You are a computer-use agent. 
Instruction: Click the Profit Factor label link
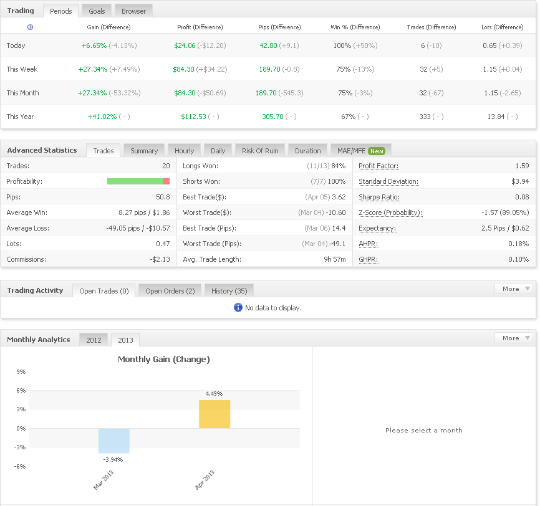[378, 166]
